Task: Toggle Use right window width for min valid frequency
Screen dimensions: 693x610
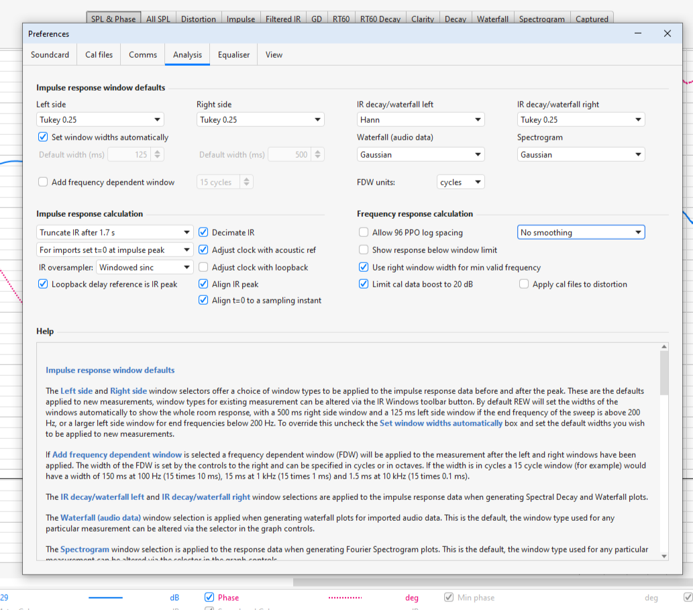Action: [x=364, y=267]
